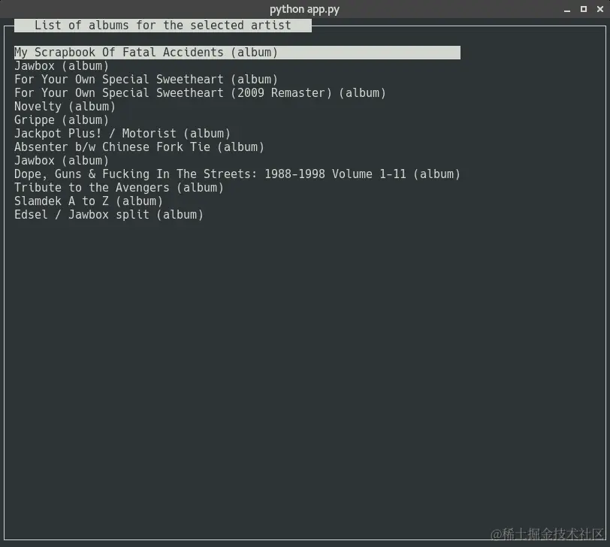Choose Absenter b/w Chinese Fork Tie
This screenshot has height=547, width=610.
[x=139, y=147]
